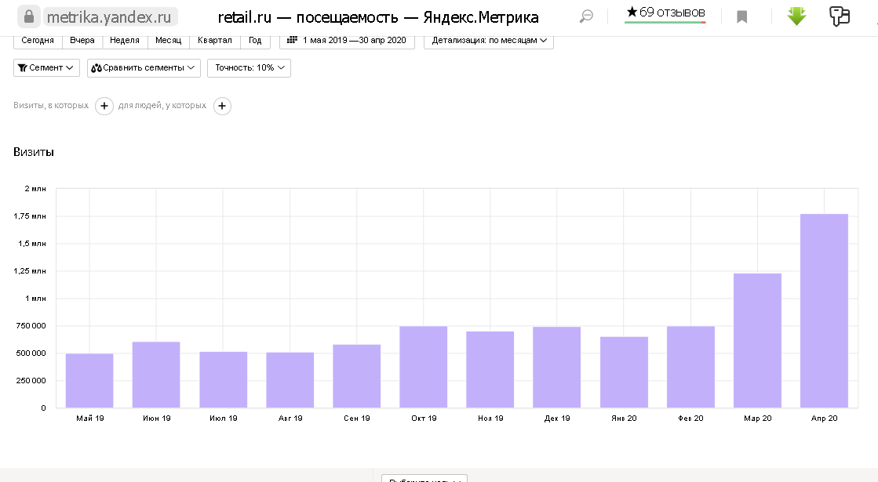This screenshot has height=482, width=878.
Task: Select the Вчера period tab
Action: 82,41
